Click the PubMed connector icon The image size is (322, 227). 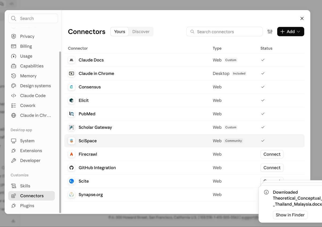pos(71,114)
